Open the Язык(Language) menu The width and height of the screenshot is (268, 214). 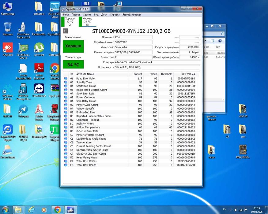click(131, 15)
